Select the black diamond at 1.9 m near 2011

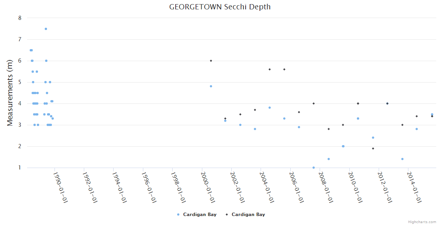point(373,148)
